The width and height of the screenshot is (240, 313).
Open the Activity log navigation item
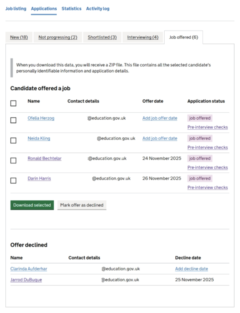pos(98,9)
